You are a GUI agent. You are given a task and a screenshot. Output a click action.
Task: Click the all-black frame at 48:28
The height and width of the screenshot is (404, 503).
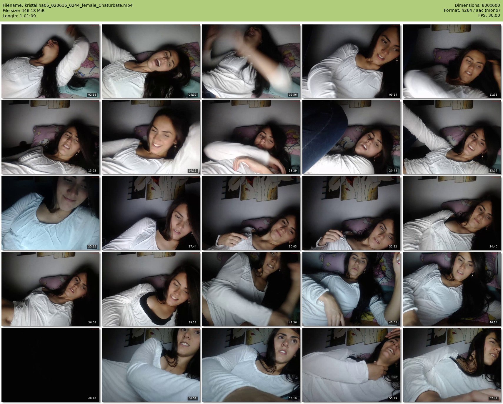(x=51, y=365)
